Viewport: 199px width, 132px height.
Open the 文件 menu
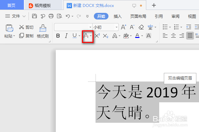click(15, 16)
